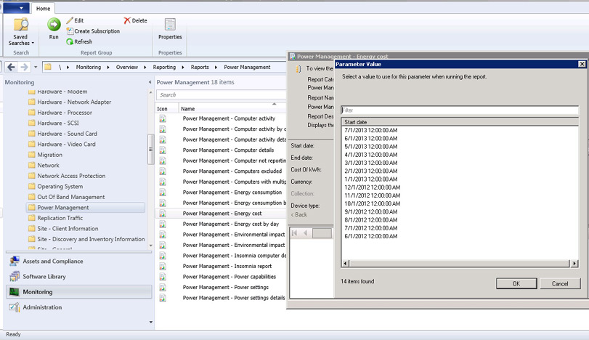Screen dimensions: 589x340
Task: Click the Refresh icon in ribbon
Action: coord(70,41)
